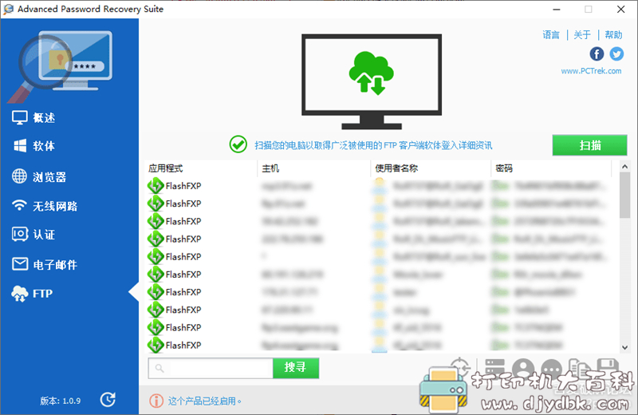The height and width of the screenshot is (415, 638).
Task: Click the save floppy disk icon
Action: 608,368
